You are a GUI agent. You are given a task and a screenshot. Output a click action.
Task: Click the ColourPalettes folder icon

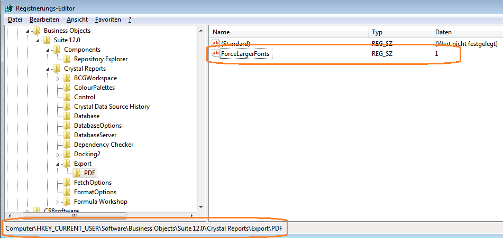pyautogui.click(x=67, y=88)
